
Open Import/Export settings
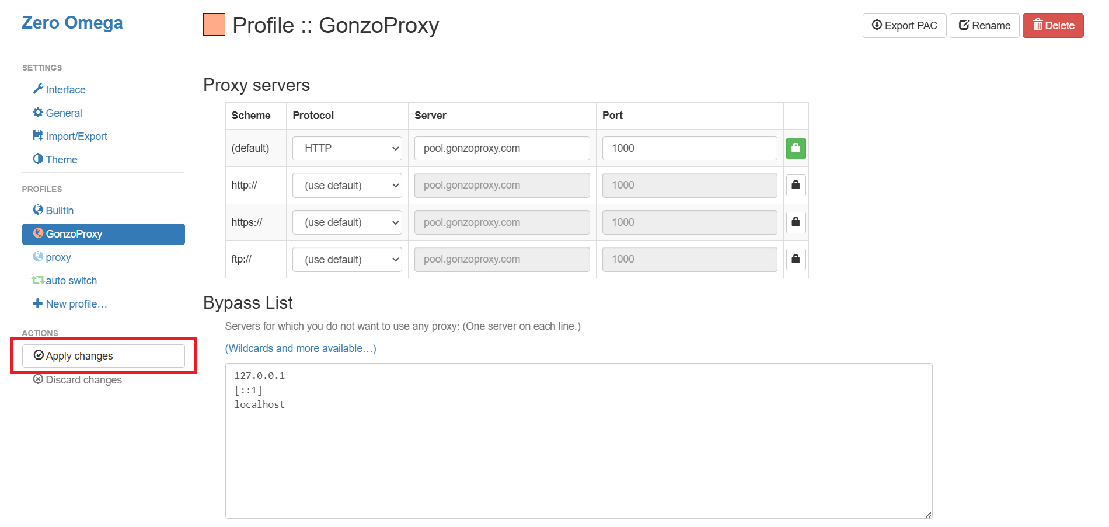click(x=70, y=136)
